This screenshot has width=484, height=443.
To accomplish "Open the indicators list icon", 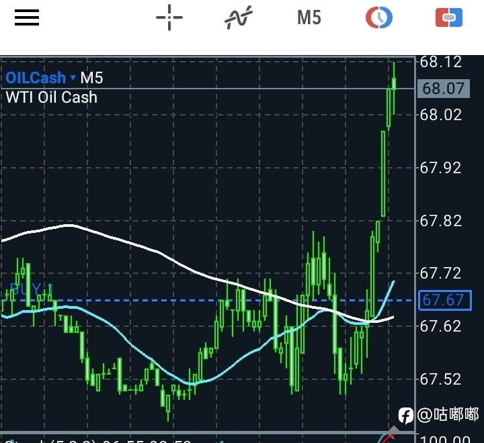I will pyautogui.click(x=238, y=17).
